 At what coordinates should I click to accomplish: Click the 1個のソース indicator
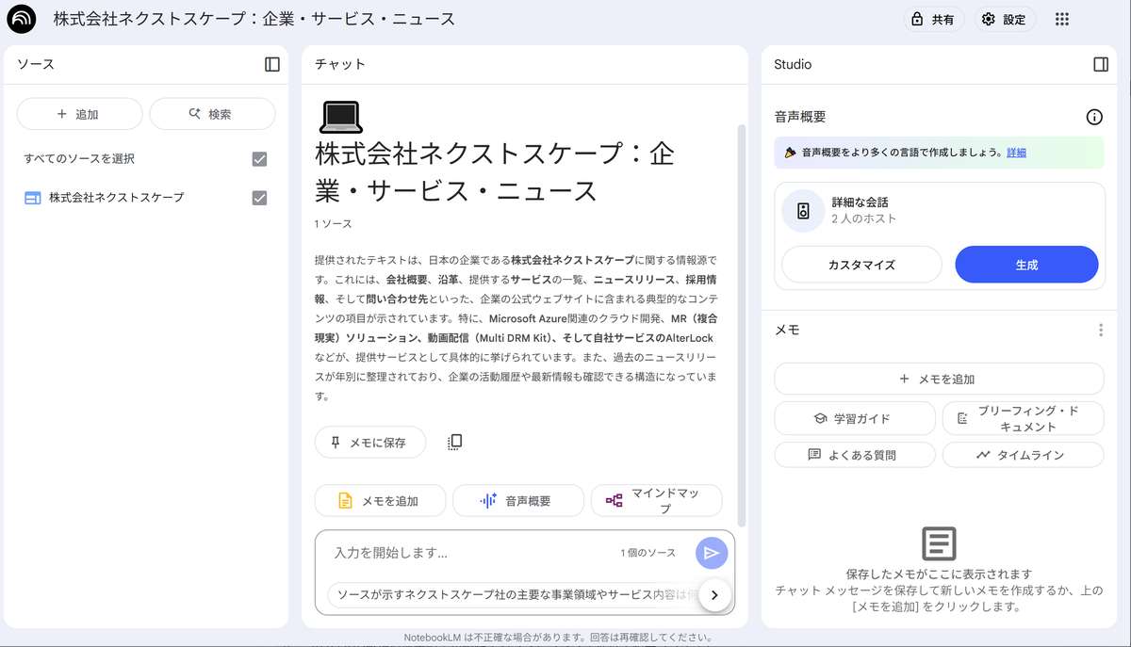click(648, 553)
